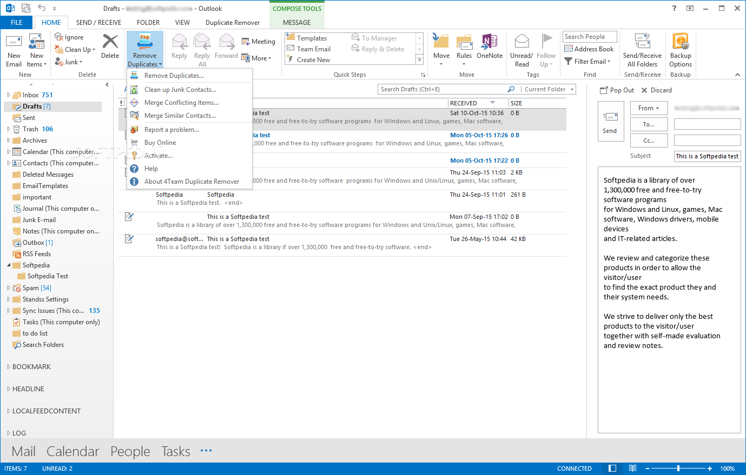
Task: Switch to the FOLDER tab
Action: tap(148, 23)
